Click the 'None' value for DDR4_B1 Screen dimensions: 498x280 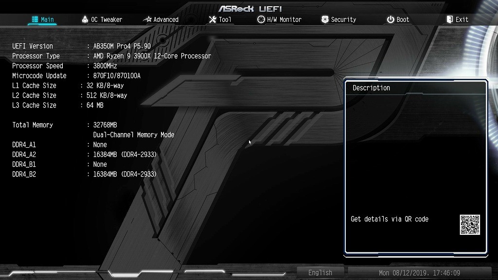(x=100, y=164)
